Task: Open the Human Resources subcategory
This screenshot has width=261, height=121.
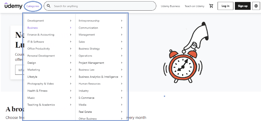Action: [90, 84]
